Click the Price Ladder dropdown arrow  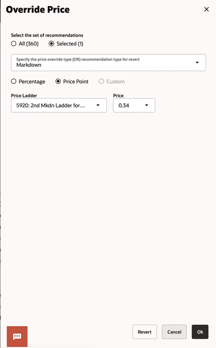coord(98,106)
